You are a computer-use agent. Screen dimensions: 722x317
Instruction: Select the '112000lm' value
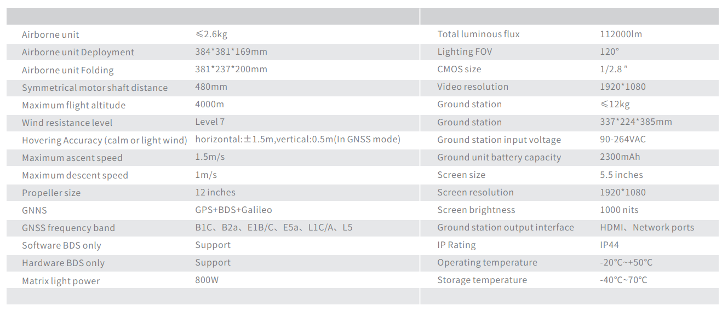(621, 34)
